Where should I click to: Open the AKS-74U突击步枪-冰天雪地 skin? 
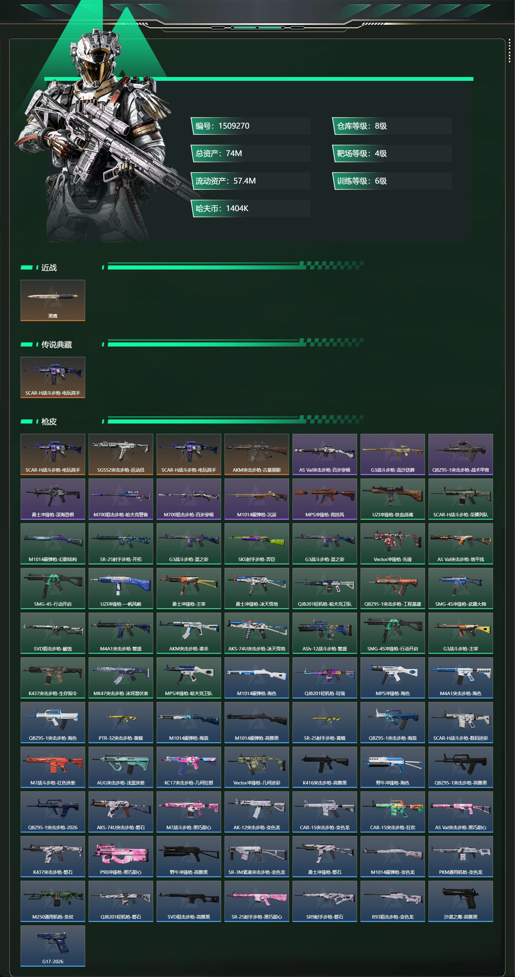click(257, 633)
